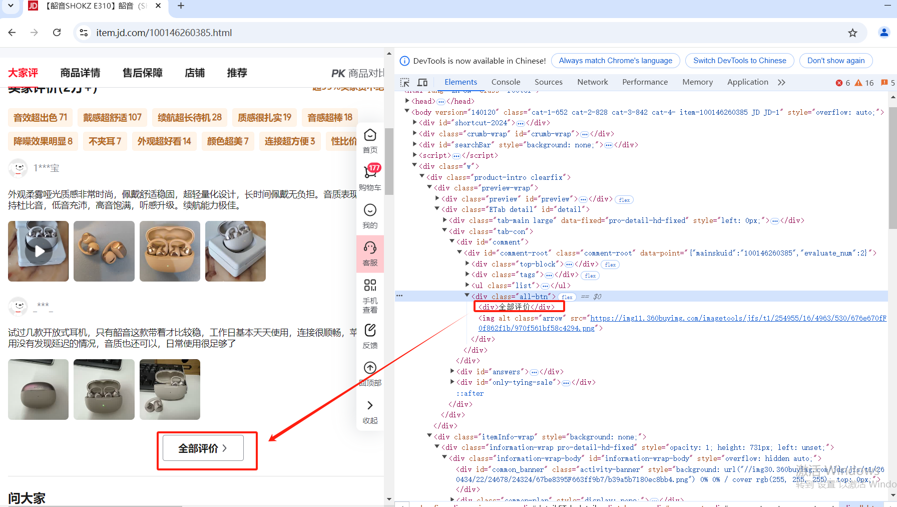Open a new browser tab
897x507 pixels.
coord(181,6)
